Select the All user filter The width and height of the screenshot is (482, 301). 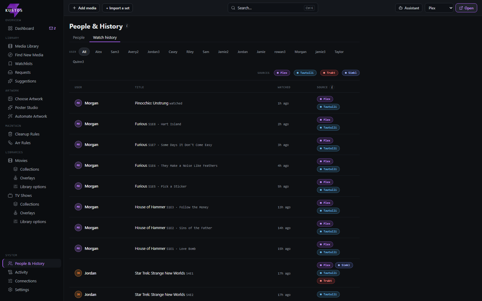84,52
